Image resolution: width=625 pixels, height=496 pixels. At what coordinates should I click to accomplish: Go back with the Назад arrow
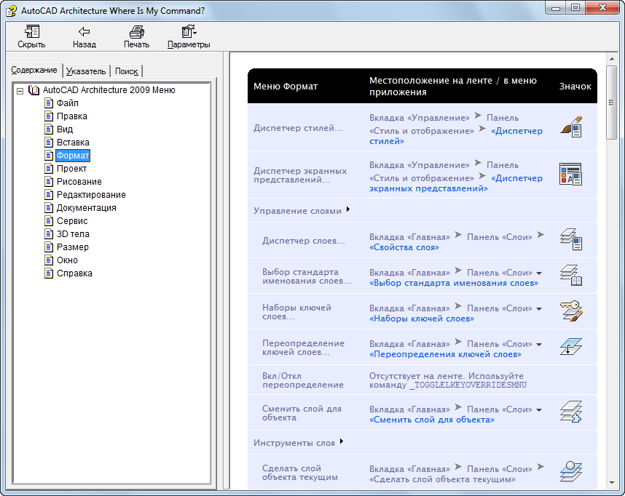point(84,31)
